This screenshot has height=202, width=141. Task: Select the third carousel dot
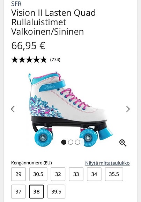pos(77,142)
